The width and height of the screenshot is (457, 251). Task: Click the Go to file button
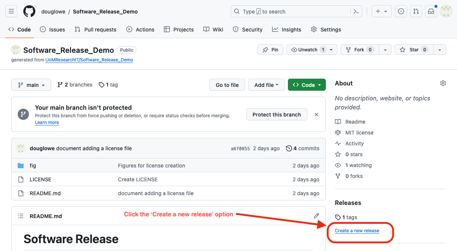pyautogui.click(x=227, y=85)
